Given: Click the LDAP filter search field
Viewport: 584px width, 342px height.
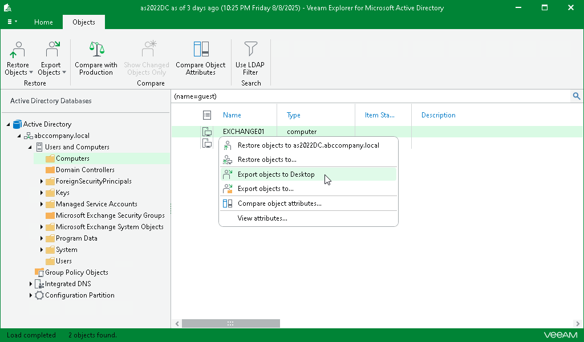Looking at the screenshot, I should pos(371,96).
